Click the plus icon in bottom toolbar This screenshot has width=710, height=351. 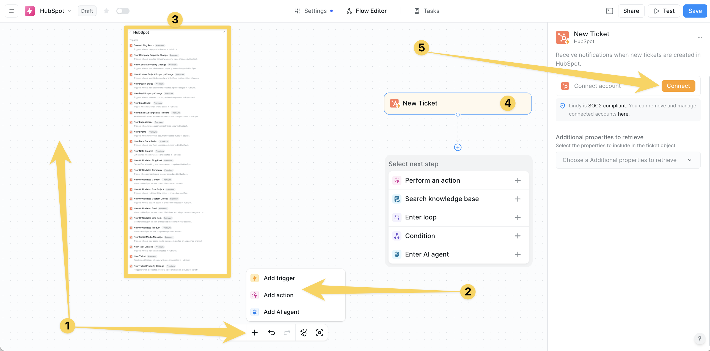254,333
